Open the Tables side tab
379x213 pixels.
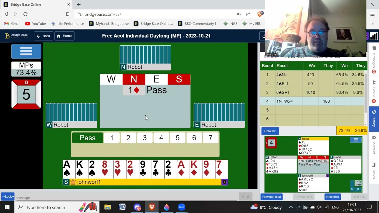pyautogui.click(x=374, y=171)
